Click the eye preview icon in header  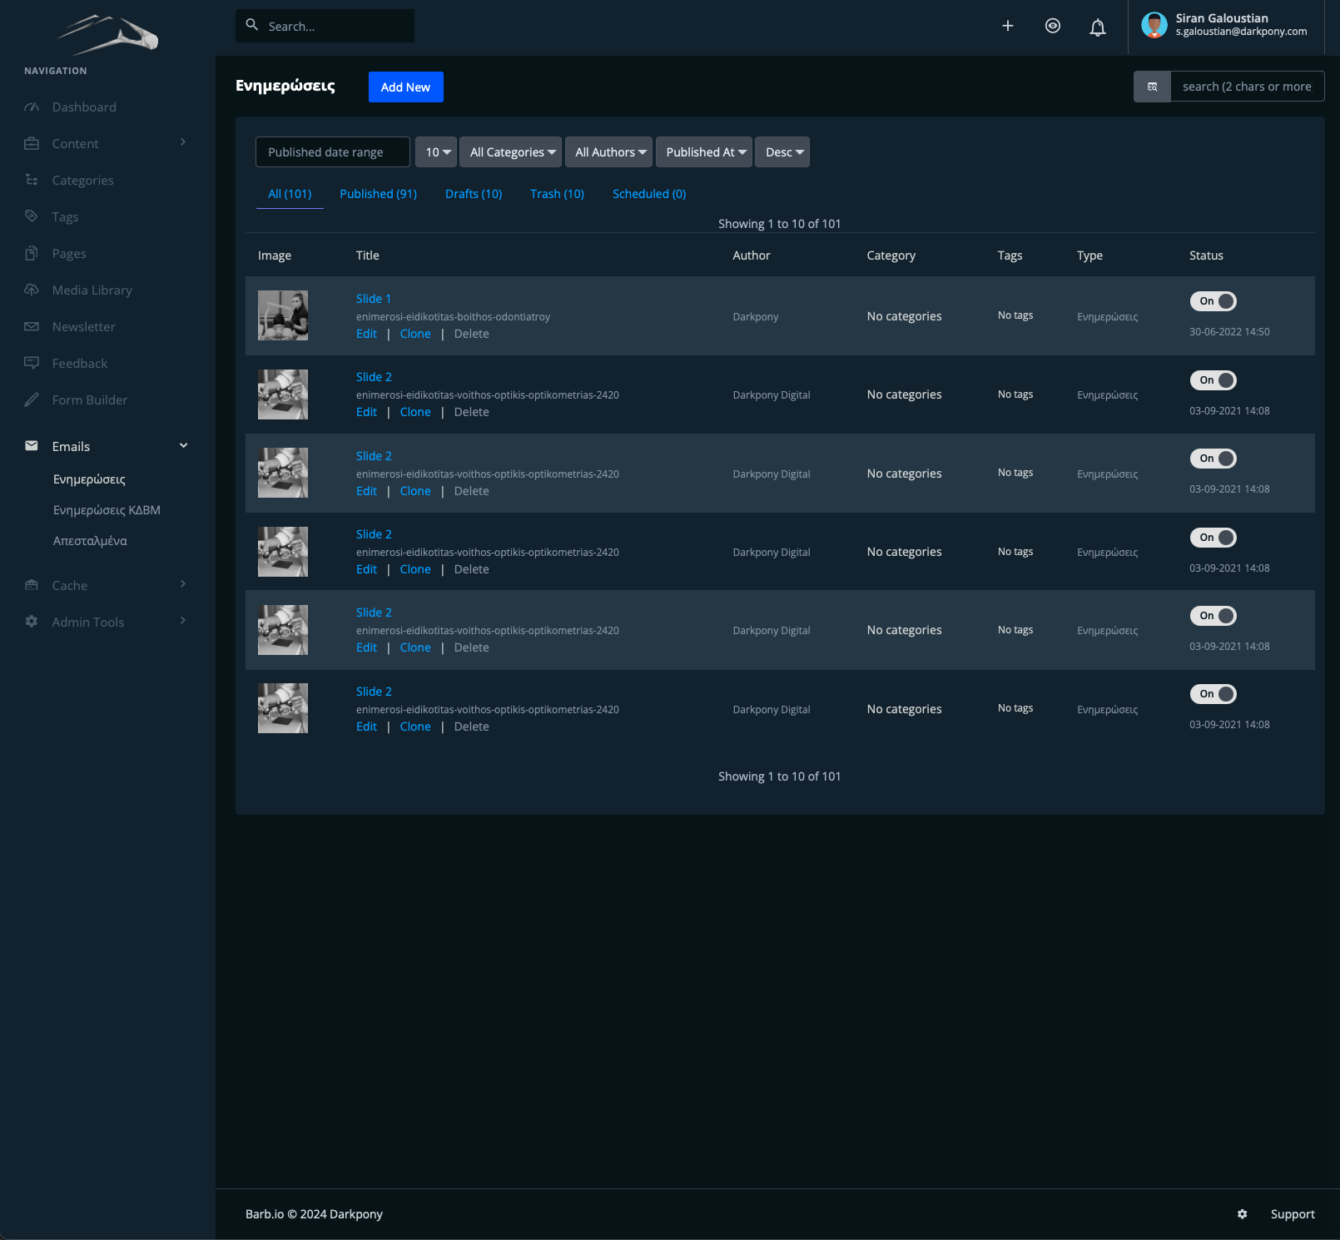pos(1052,26)
